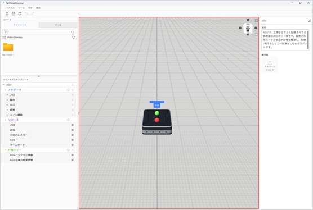The width and height of the screenshot is (313, 210).
Task: Expand the メイン機能 tree item
Action: click(x=7, y=115)
